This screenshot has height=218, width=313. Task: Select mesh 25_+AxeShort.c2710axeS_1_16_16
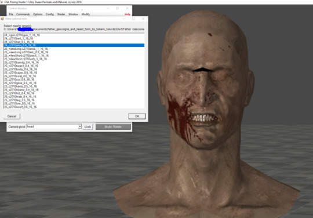click(x=74, y=56)
